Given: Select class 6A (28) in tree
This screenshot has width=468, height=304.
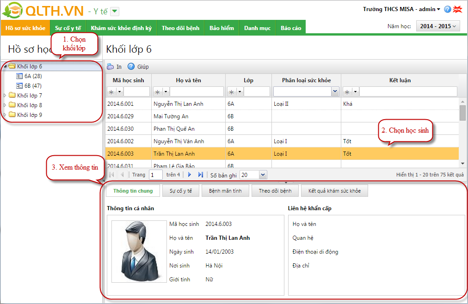Looking at the screenshot, I should point(33,76).
